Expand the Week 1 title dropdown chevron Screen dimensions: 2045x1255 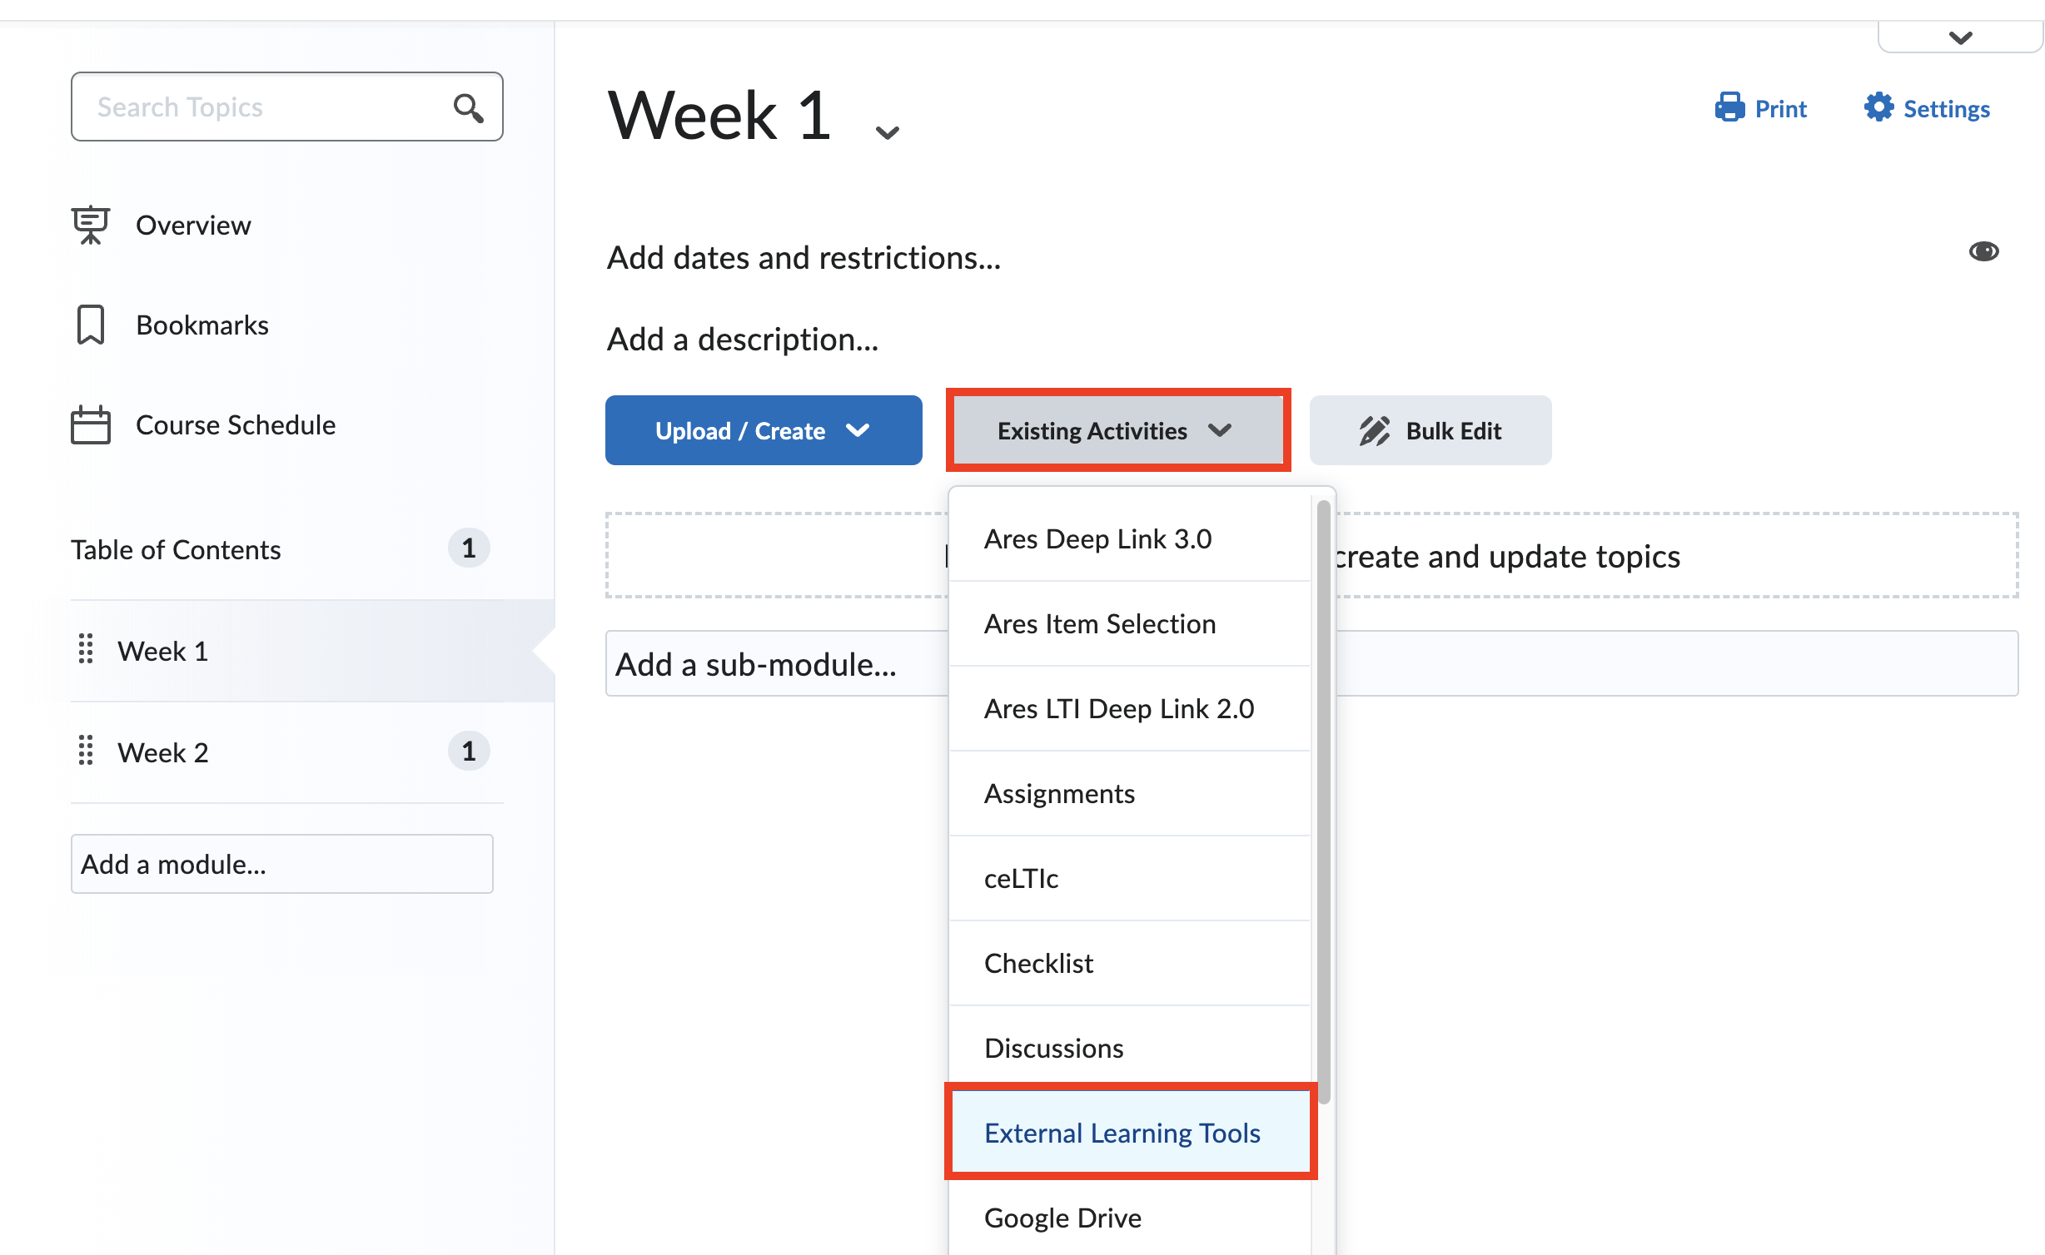888,133
